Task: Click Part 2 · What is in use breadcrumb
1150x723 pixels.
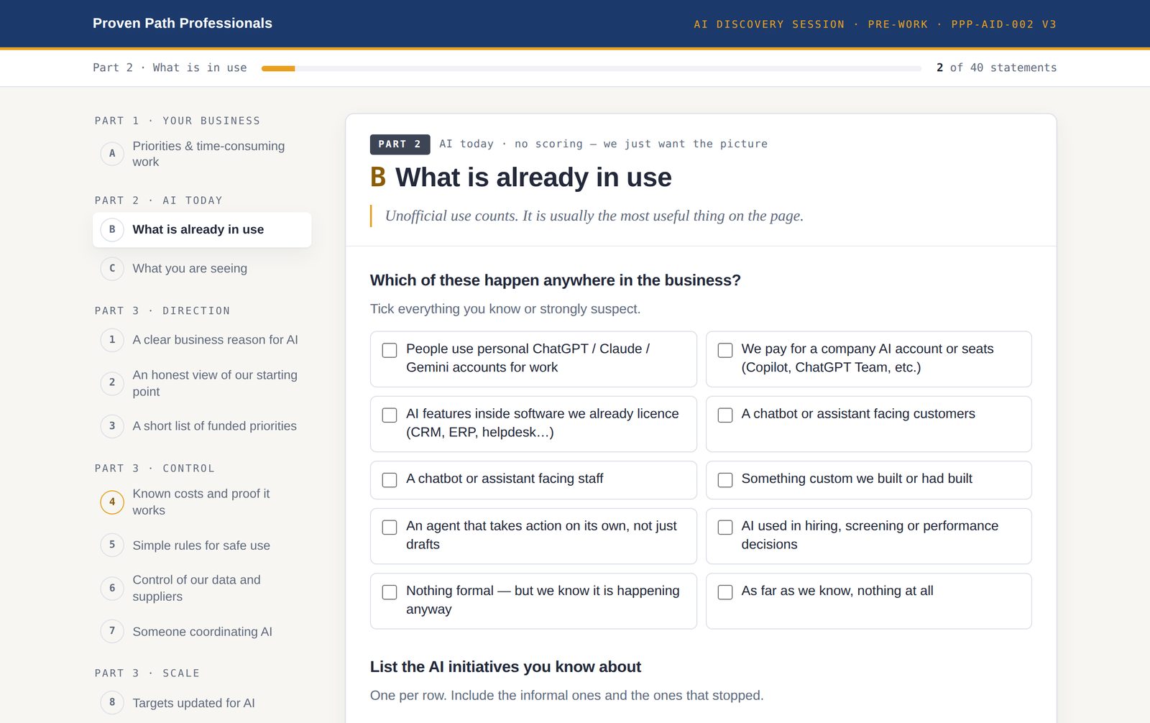Action: coord(170,68)
